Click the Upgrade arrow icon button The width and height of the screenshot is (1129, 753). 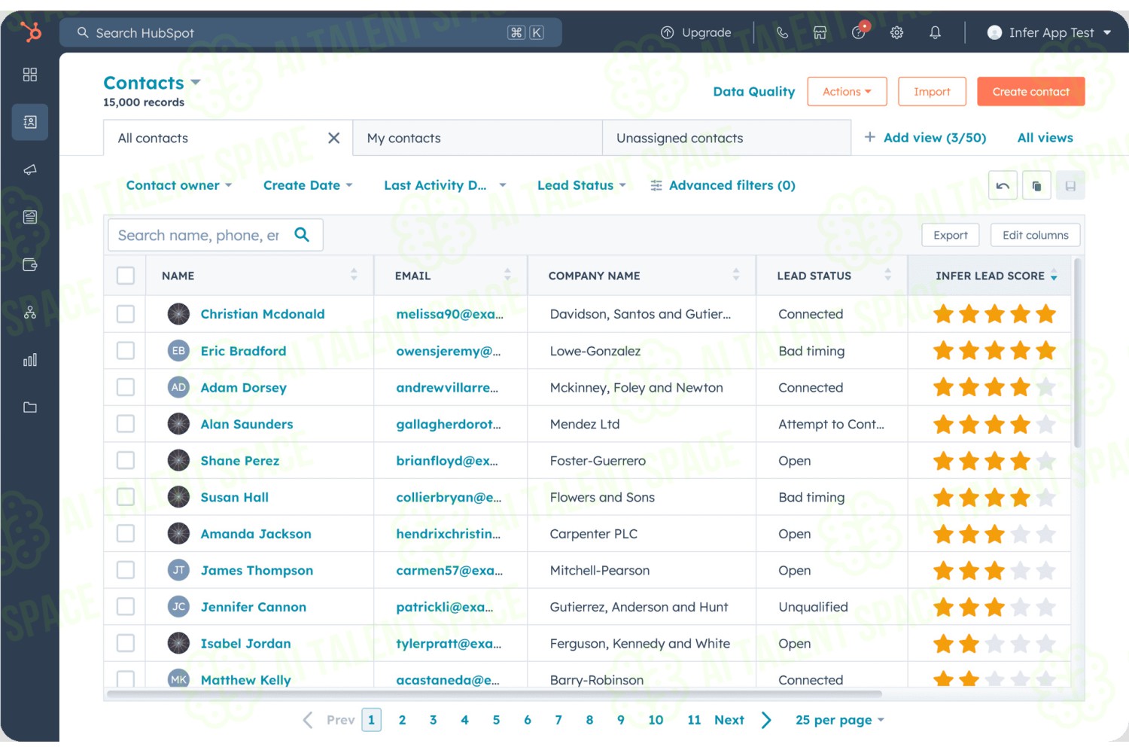coord(667,32)
